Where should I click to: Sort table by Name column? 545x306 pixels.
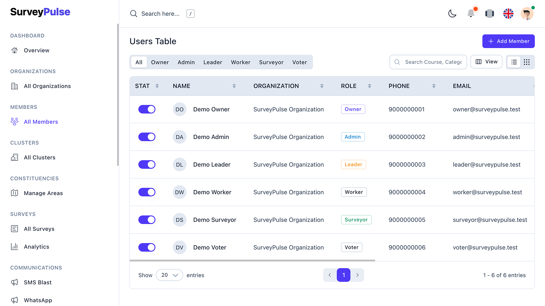pyautogui.click(x=234, y=86)
